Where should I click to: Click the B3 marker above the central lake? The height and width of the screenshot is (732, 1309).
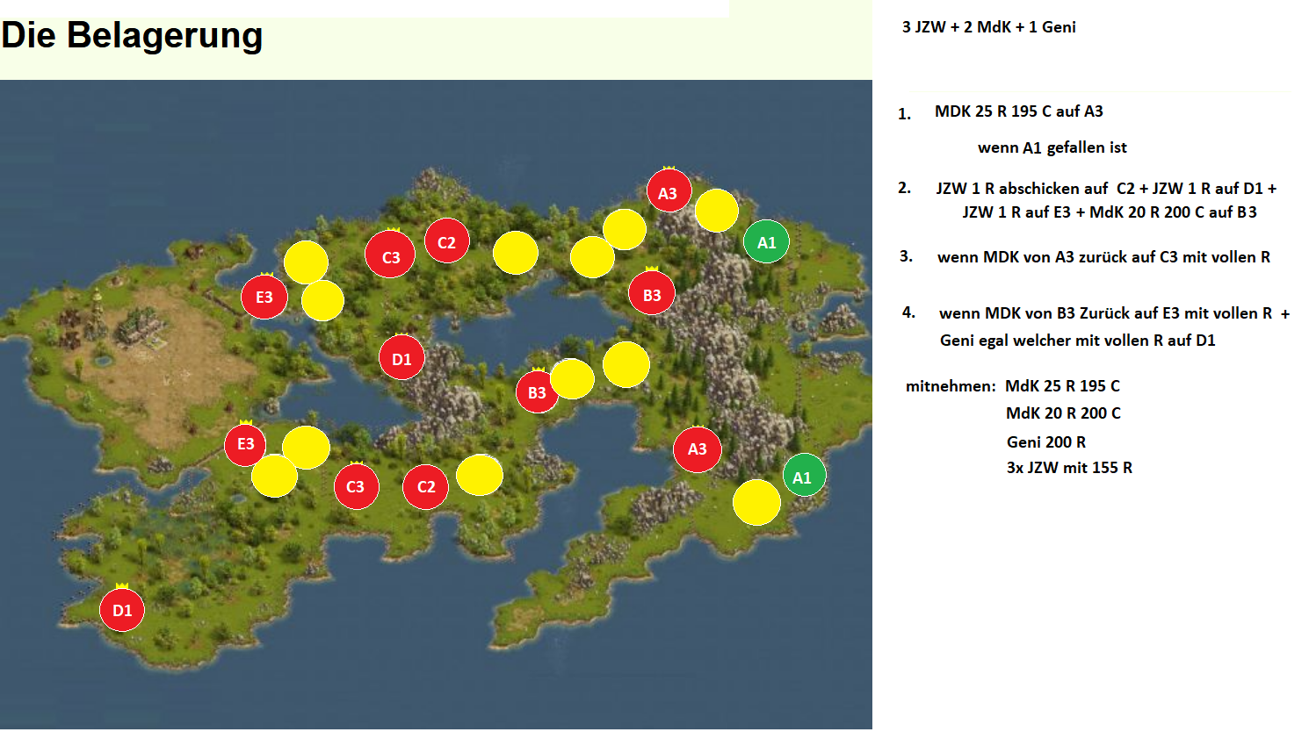(x=652, y=294)
